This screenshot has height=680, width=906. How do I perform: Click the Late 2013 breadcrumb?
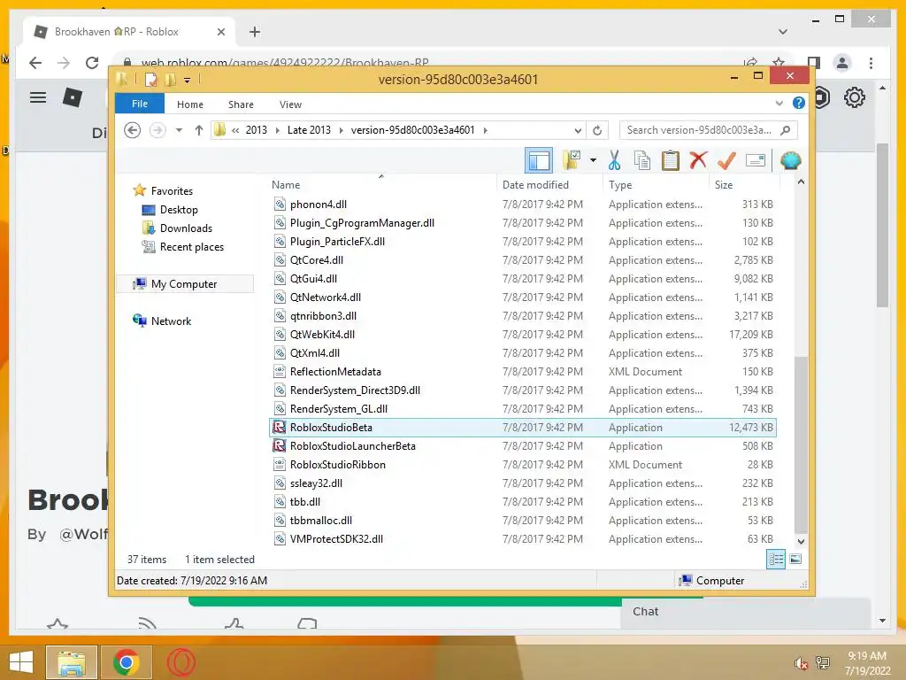click(309, 130)
